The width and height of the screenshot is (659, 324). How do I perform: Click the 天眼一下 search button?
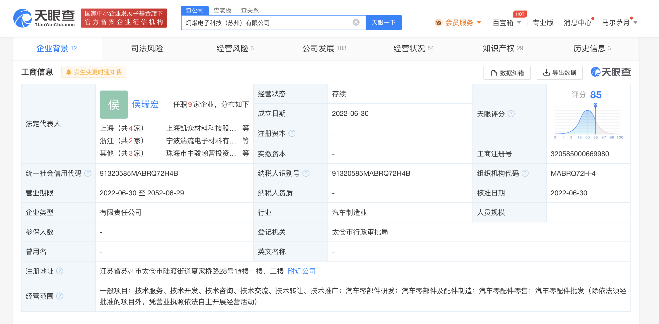(x=383, y=23)
